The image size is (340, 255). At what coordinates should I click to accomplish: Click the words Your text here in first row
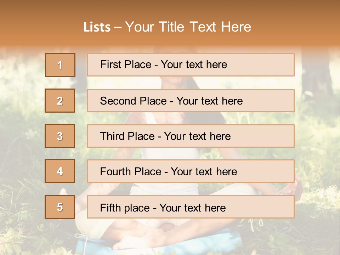tap(194, 64)
